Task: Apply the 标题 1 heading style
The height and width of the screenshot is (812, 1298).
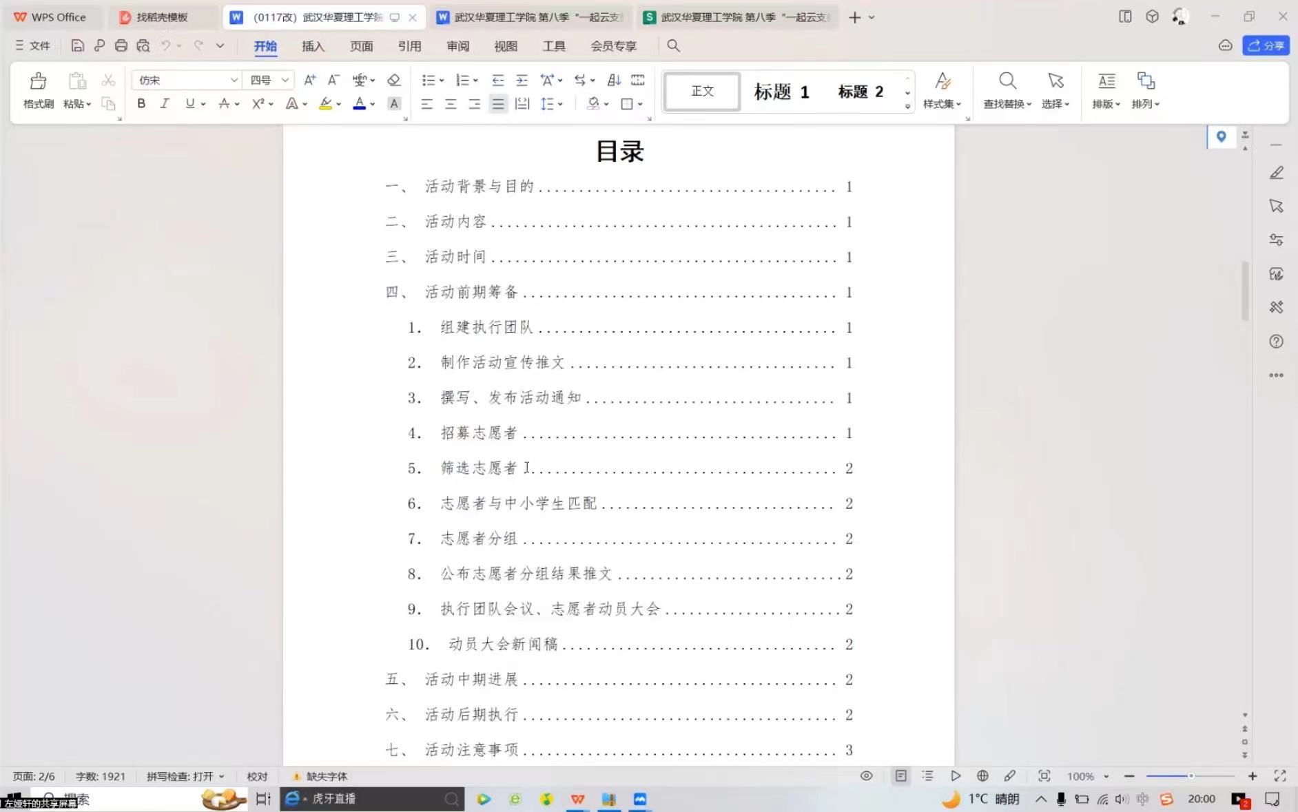Action: pos(781,92)
